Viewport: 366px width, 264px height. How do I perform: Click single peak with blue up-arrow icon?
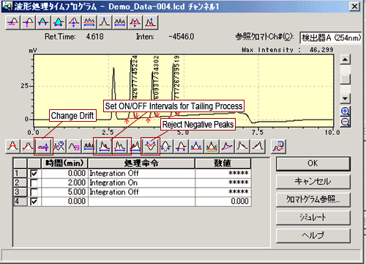(105, 23)
